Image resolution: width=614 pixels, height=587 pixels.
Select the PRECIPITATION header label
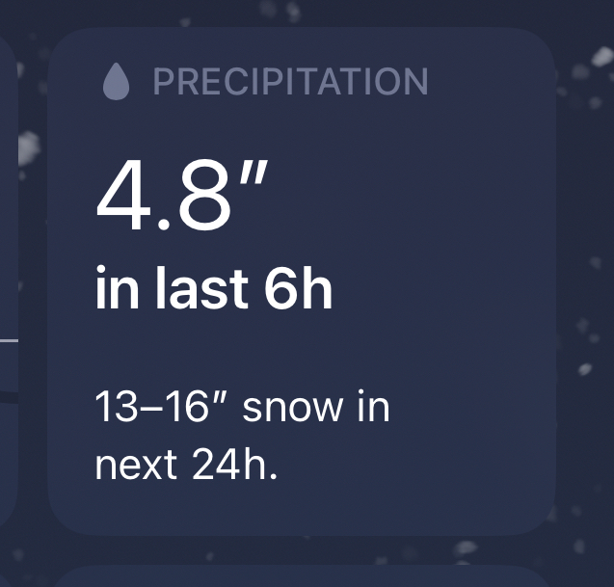tap(290, 83)
